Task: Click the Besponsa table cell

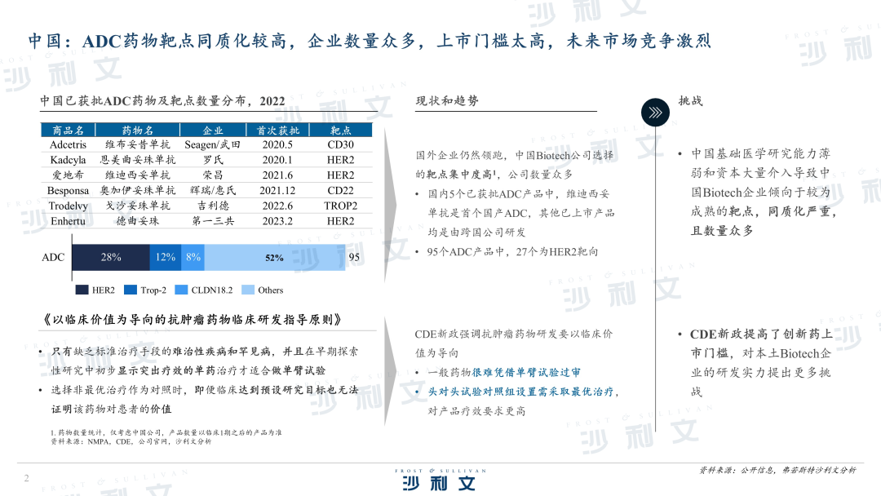Action: coord(68,190)
